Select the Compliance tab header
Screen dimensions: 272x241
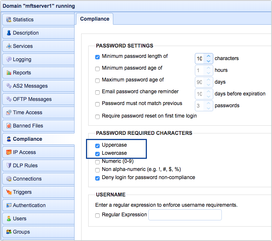pos(94,19)
